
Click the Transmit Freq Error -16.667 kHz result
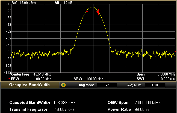tap(64, 109)
